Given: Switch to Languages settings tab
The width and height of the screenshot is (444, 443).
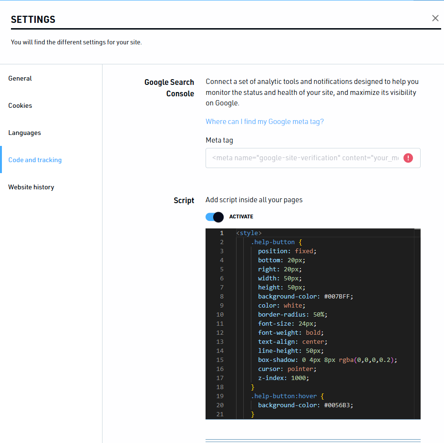Looking at the screenshot, I should [25, 133].
